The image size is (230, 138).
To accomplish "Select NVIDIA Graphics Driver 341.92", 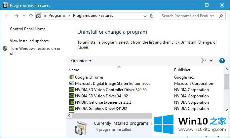I will point(101,109).
